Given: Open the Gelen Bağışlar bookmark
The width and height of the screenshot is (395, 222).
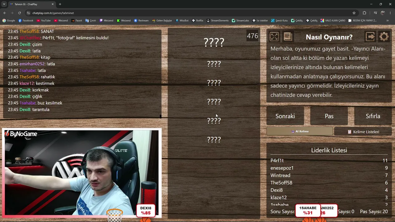Looking at the screenshot, I should click(162, 21).
